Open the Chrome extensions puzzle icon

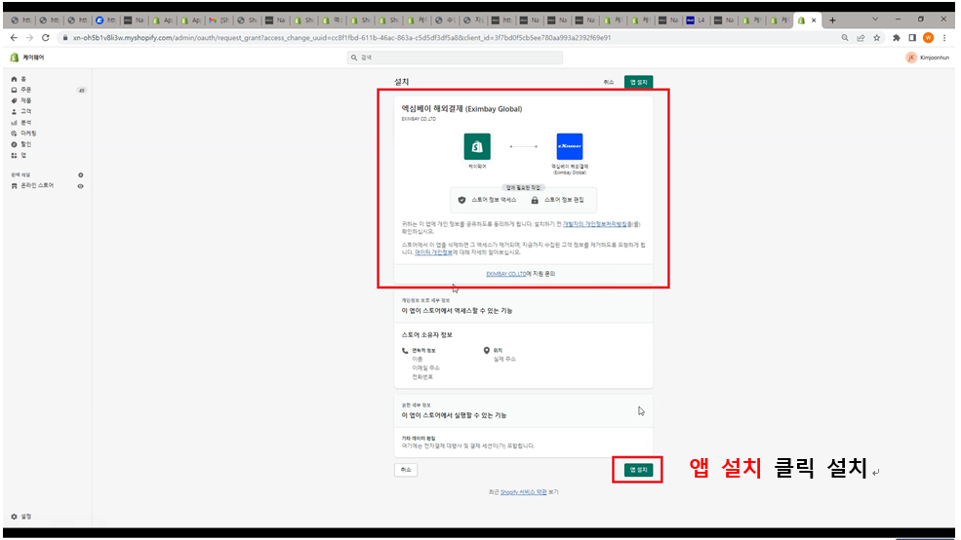coord(896,38)
